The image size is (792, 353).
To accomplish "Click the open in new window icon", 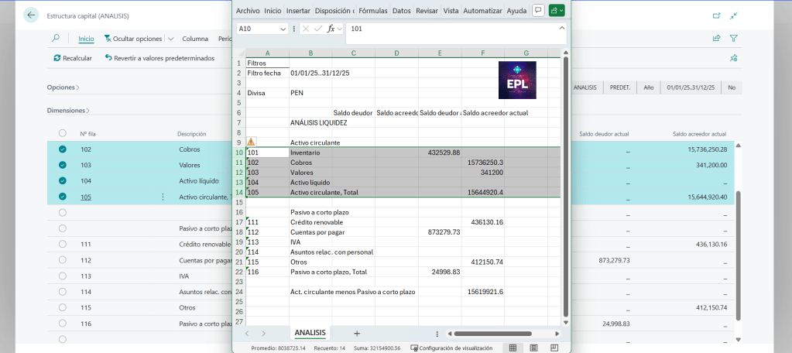I will tap(715, 15).
